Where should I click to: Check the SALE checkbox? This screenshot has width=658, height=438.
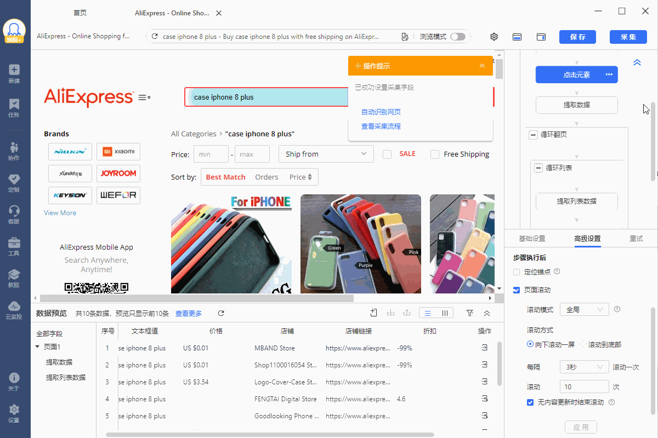(x=387, y=154)
